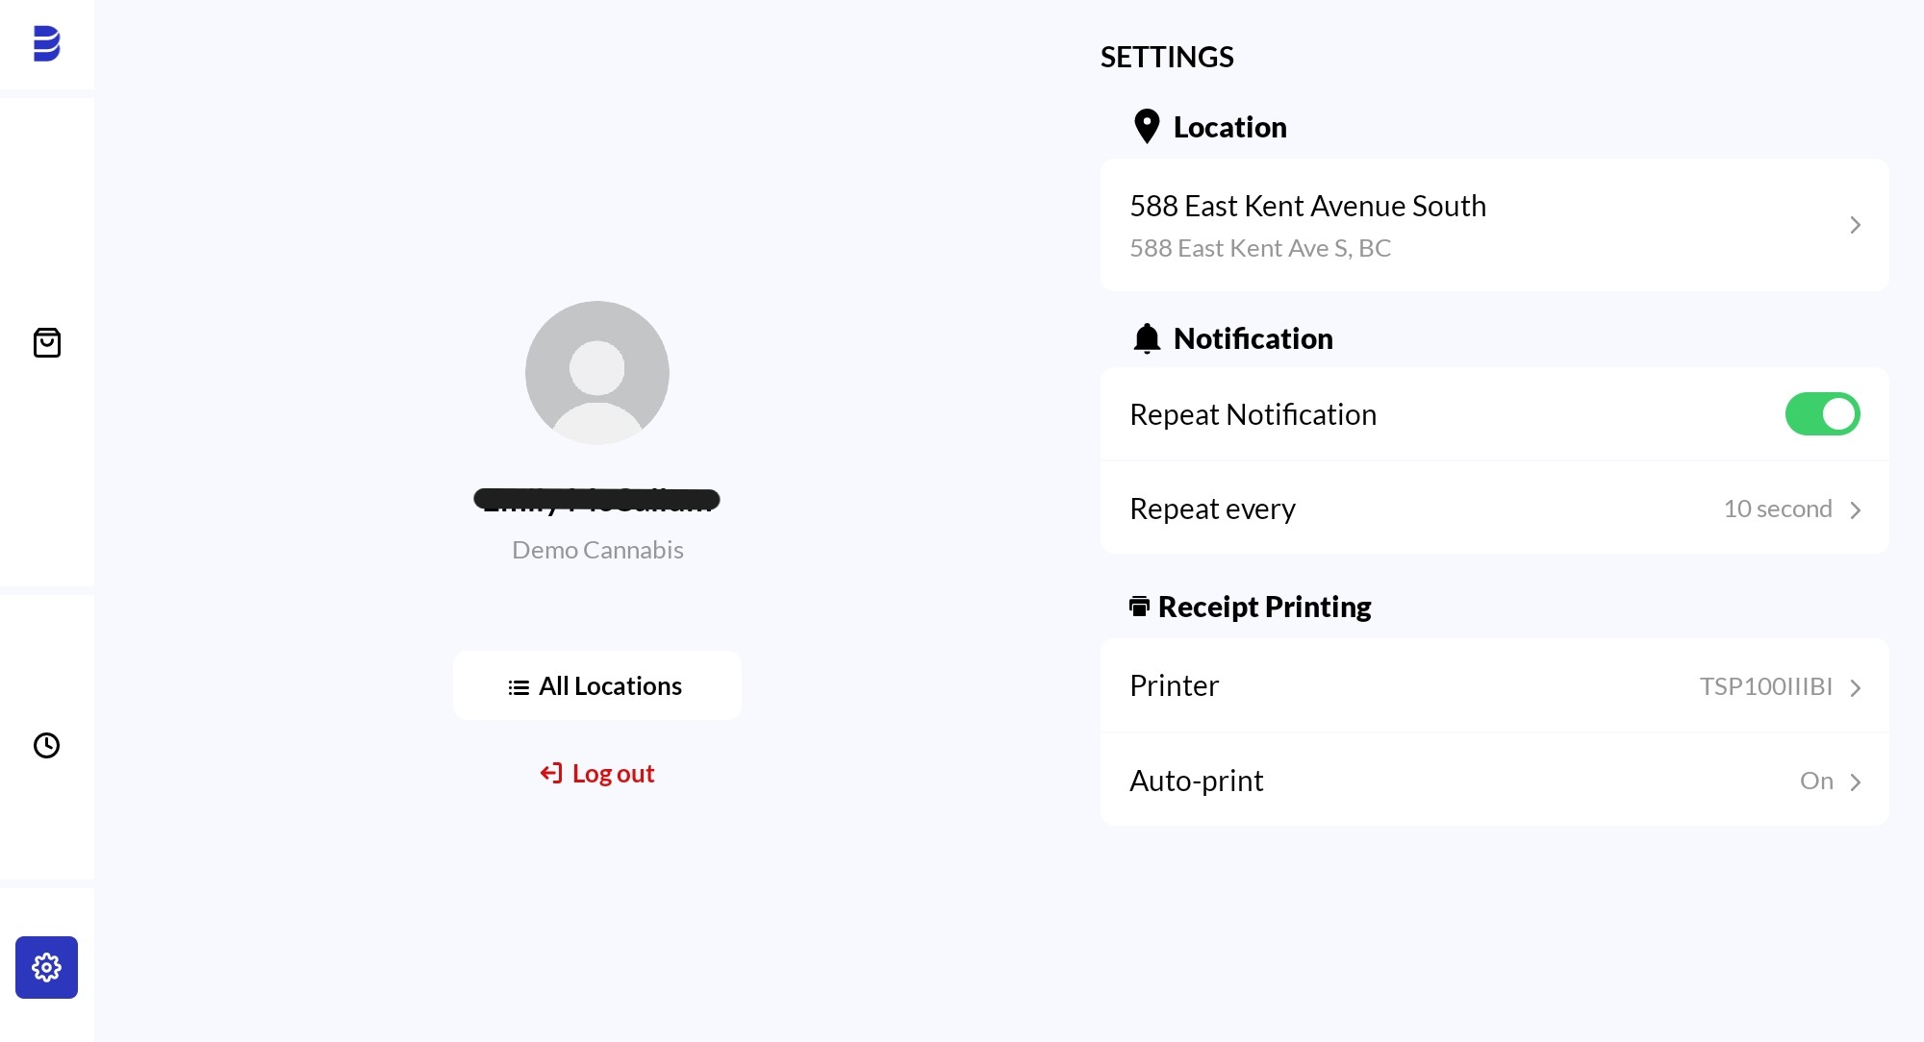Viewport: 1924px width, 1042px height.
Task: Expand the Printer TSP100IIIBI chevron
Action: point(1855,688)
